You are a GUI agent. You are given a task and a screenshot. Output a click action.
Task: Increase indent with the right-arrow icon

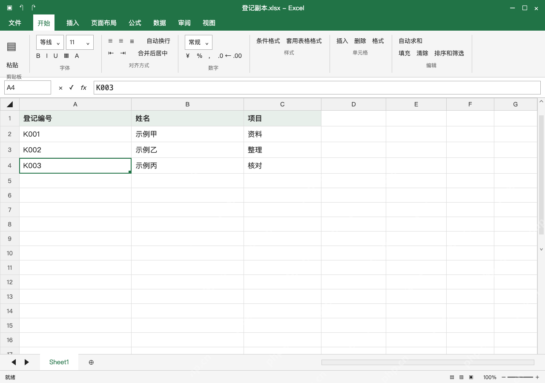pyautogui.click(x=123, y=53)
